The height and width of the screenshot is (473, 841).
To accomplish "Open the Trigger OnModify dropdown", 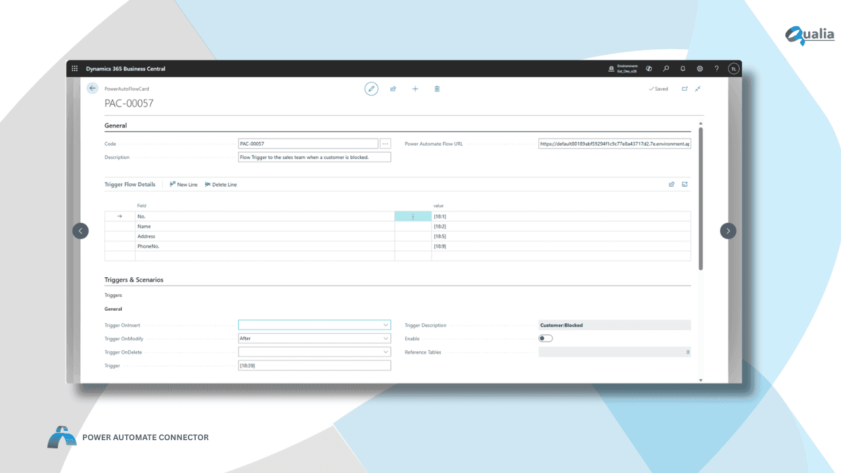I will (386, 338).
